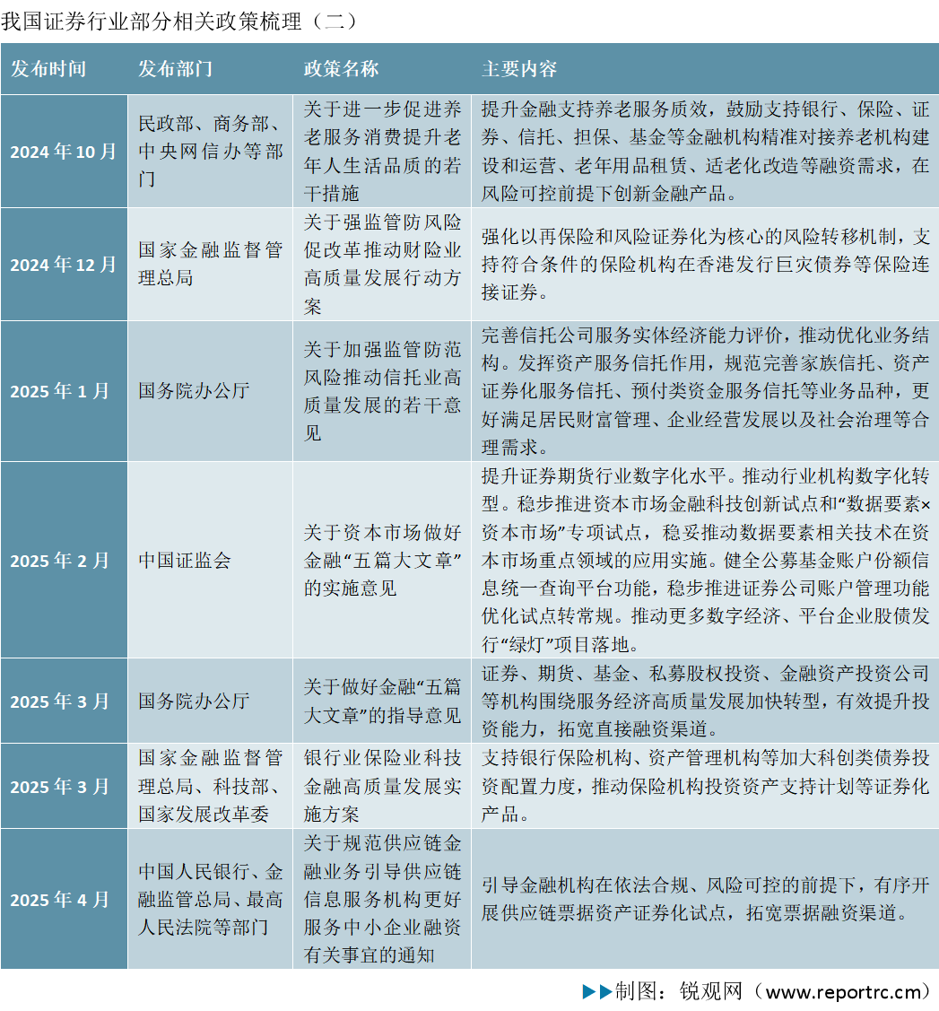
Task: Click the date cell 2024年10月
Action: (x=63, y=152)
